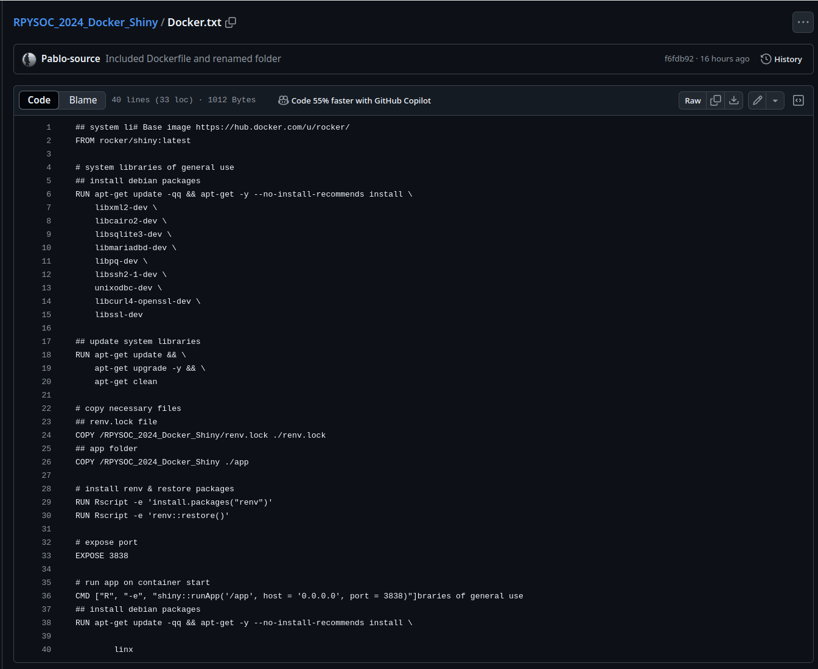
Task: Switch to Blame view
Action: point(83,100)
